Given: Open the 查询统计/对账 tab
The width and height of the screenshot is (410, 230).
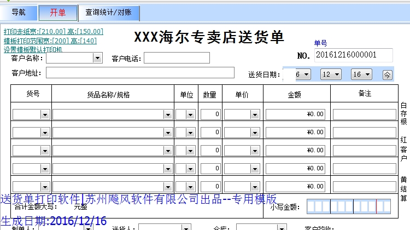Looking at the screenshot, I should pos(109,13).
